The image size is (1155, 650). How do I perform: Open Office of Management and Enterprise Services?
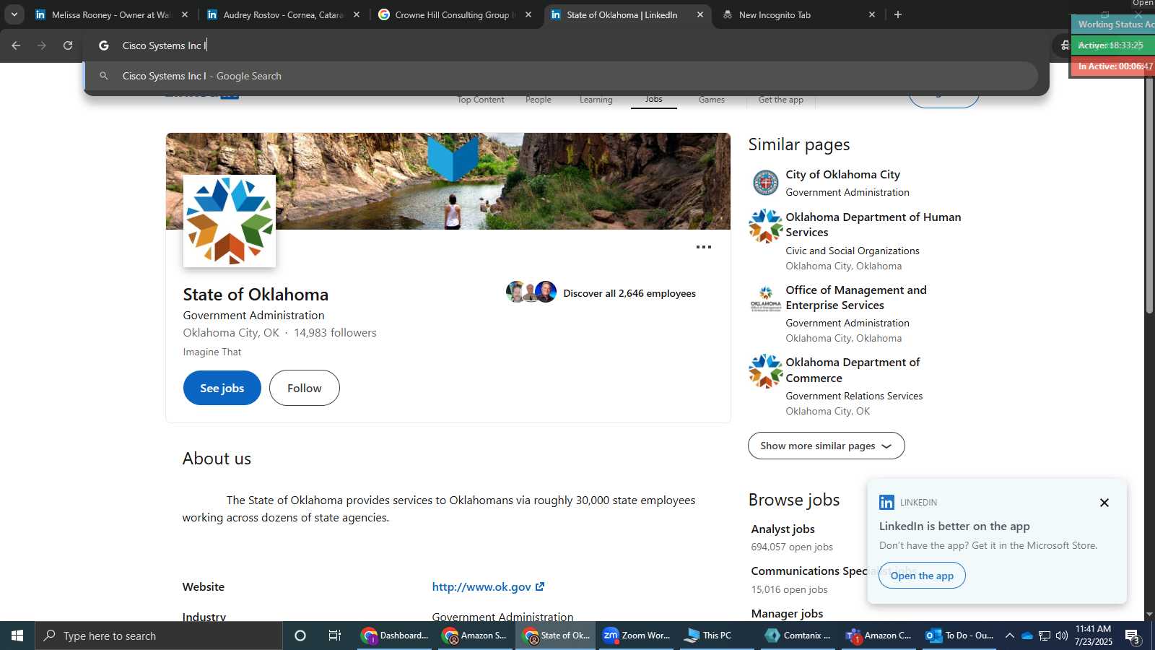click(856, 298)
